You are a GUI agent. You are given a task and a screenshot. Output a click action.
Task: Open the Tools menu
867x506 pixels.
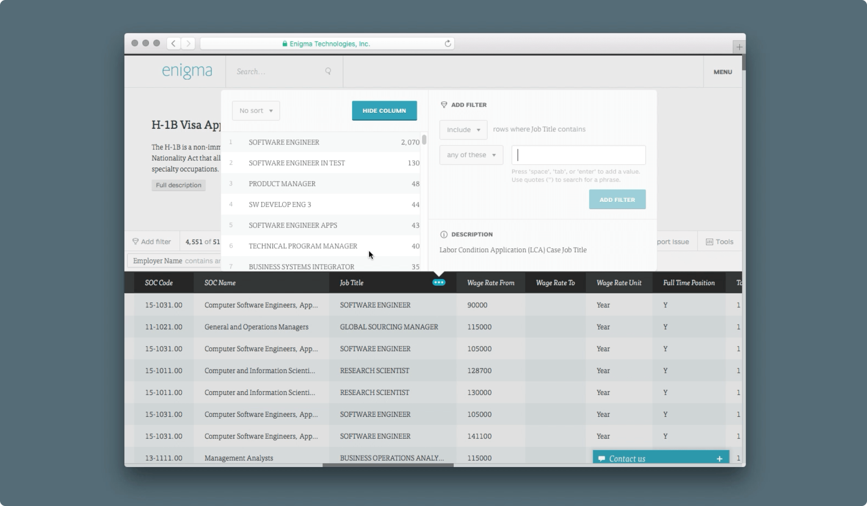719,242
